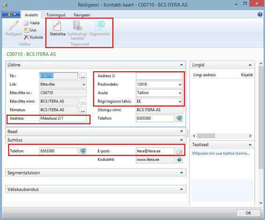265x220 pixels.
Task: Click the C00710 · BCS ITERA AS heading
Action: click(31, 54)
